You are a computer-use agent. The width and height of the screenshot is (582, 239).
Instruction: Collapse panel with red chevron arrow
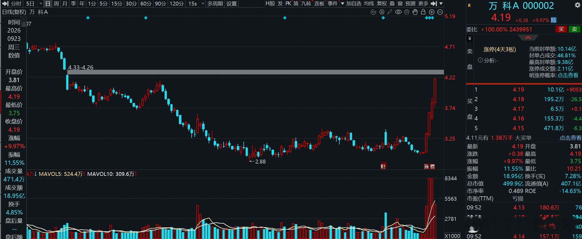[x=528, y=38]
